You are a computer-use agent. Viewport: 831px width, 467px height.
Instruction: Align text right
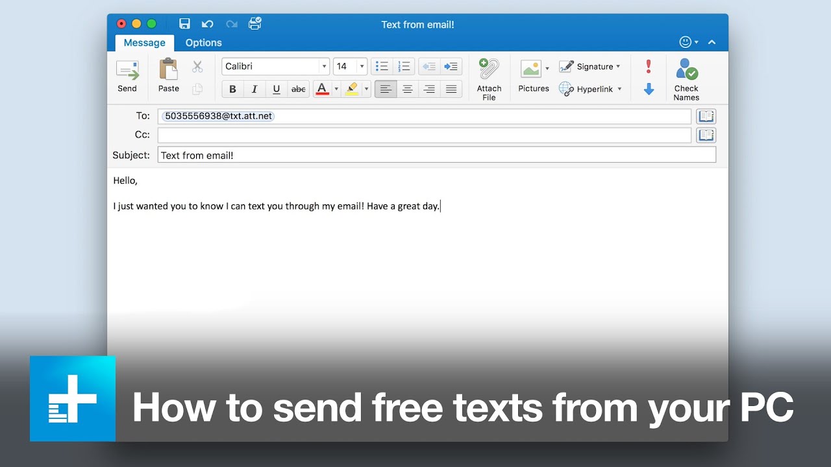tap(429, 89)
